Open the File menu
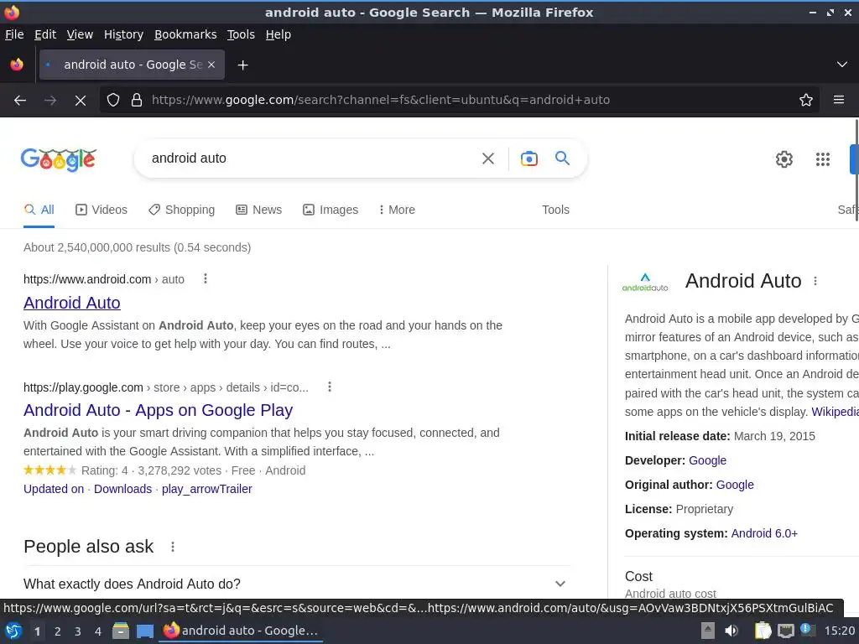Viewport: 859px width, 644px height. [14, 34]
